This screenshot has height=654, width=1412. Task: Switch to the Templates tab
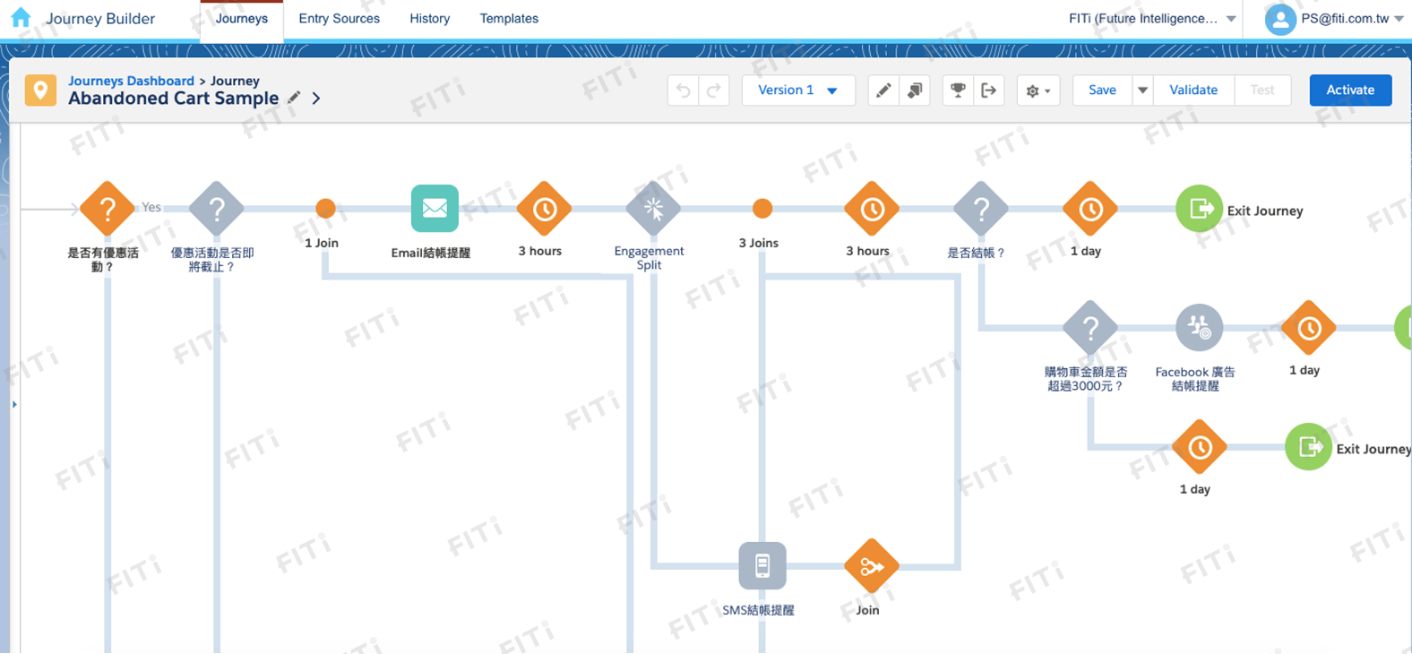[x=509, y=19]
